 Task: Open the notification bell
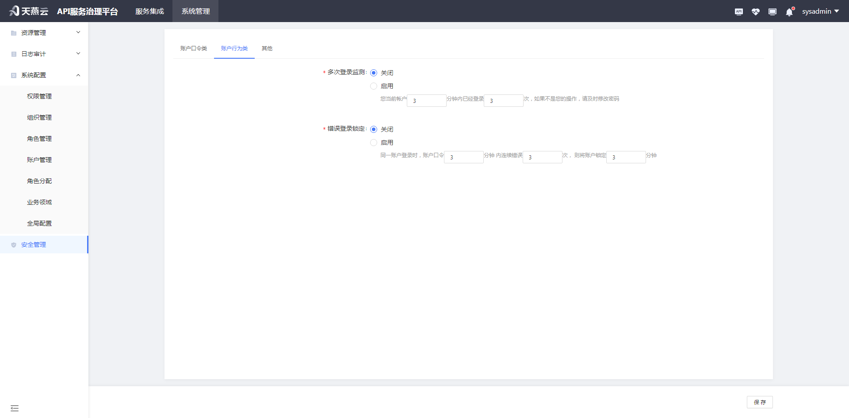point(789,12)
